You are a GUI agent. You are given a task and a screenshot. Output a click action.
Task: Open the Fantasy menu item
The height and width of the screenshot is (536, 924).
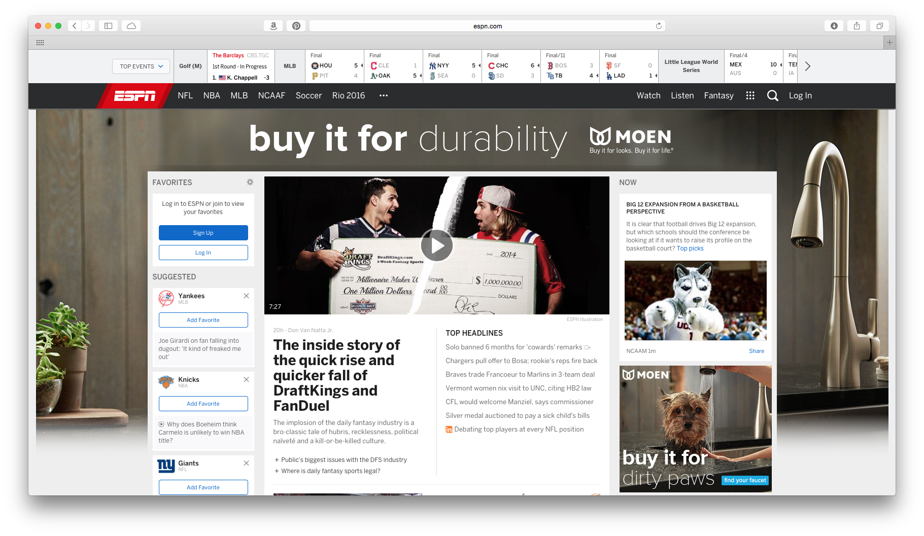coord(718,95)
